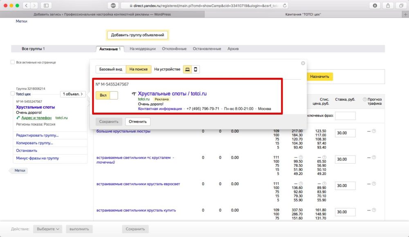Click Адрес и телефон link

tap(36, 118)
